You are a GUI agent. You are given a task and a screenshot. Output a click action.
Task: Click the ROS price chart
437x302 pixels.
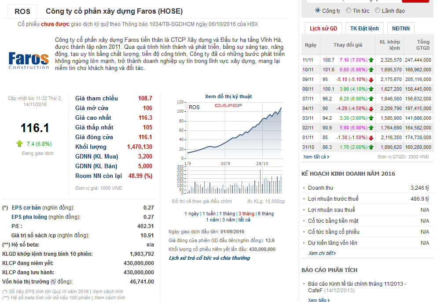pyautogui.click(x=235, y=130)
